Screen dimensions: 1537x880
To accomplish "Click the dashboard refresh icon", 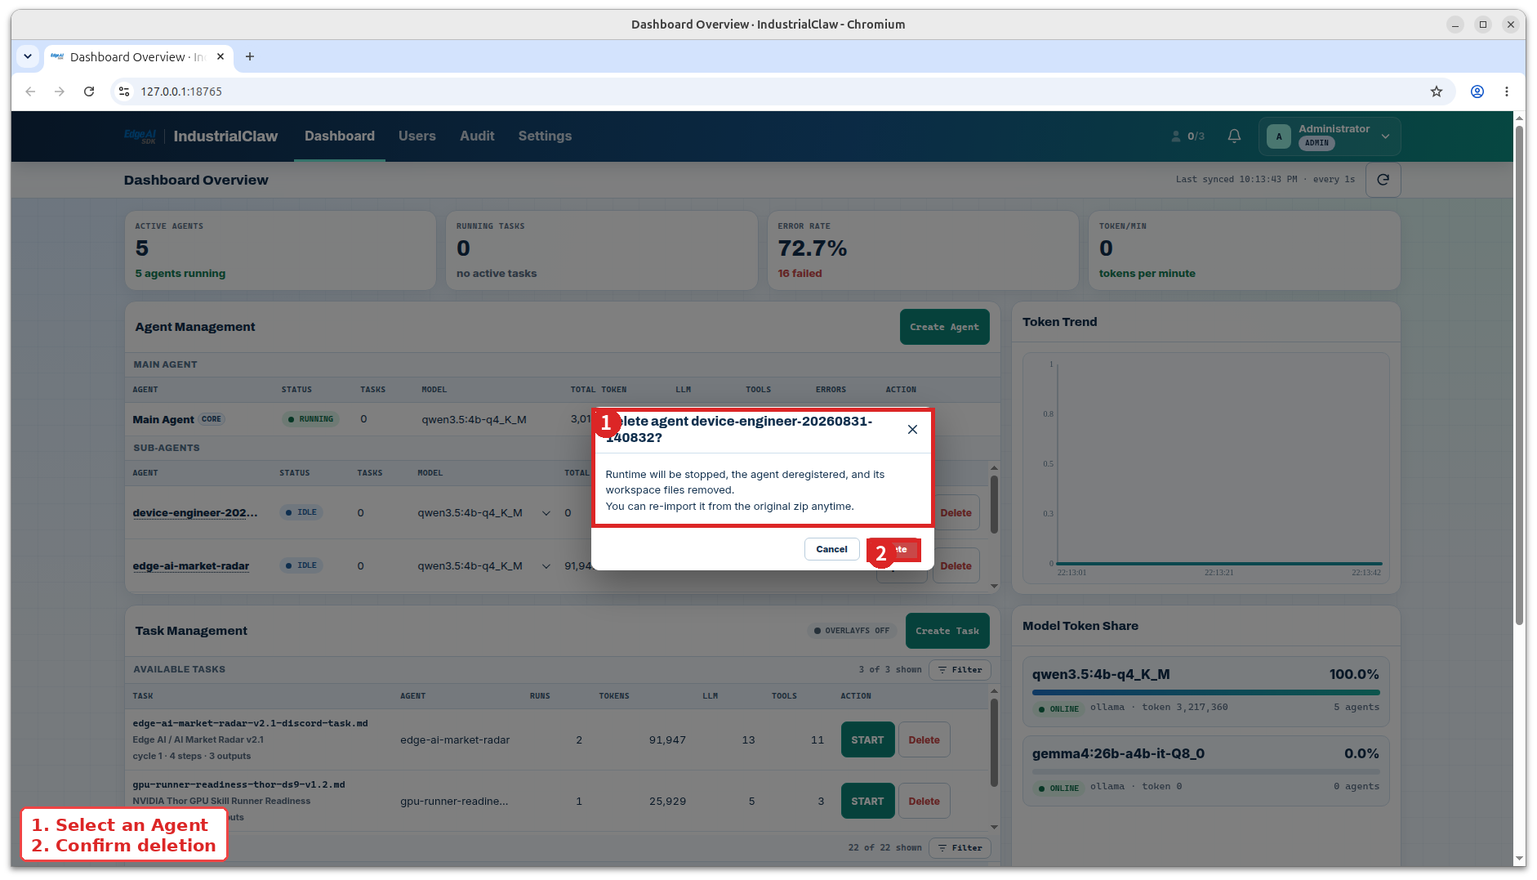I will 1383,180.
